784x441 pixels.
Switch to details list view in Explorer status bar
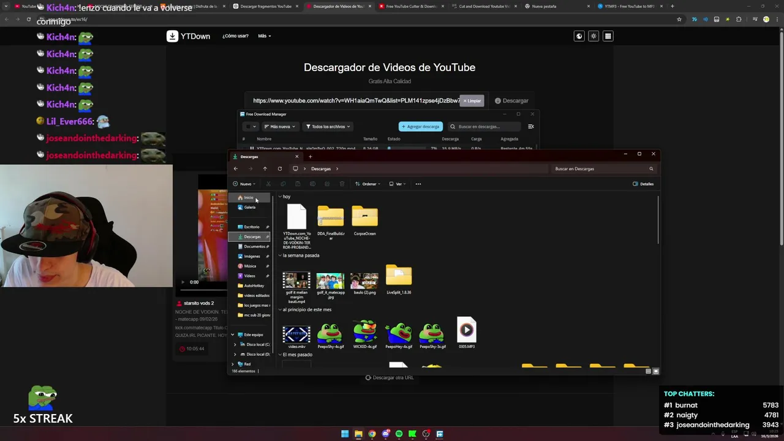[x=649, y=371]
